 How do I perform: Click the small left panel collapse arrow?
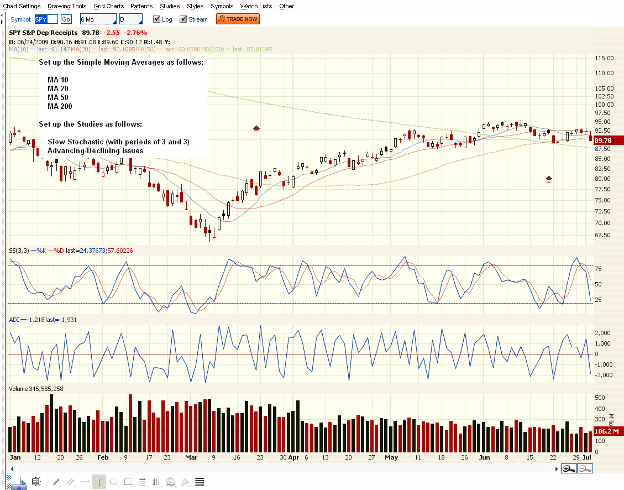[2, 17]
